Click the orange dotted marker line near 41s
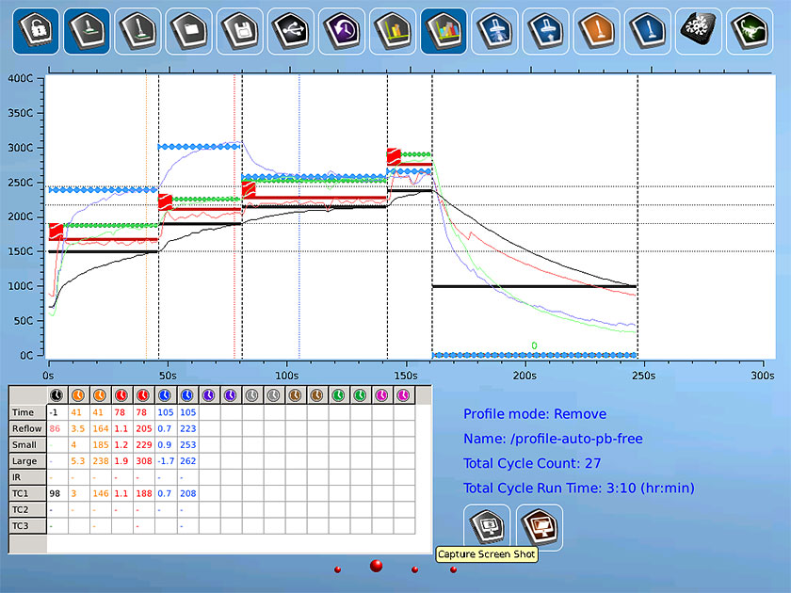791x593 pixels. pyautogui.click(x=146, y=216)
